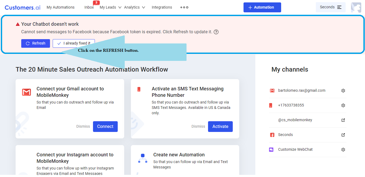This screenshot has height=177, width=365.
Task: Click Connect for Gmail account
Action: 105,127
